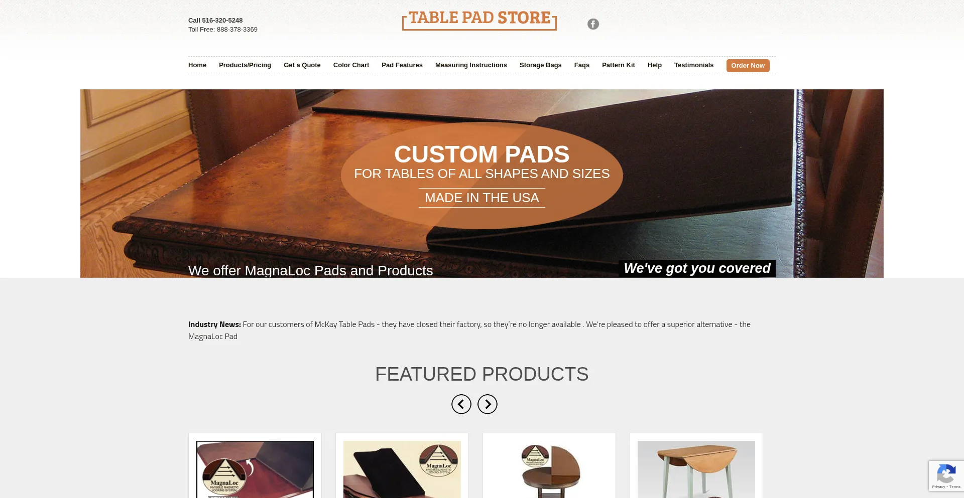Open the Facebook icon link
The image size is (964, 498).
pos(593,24)
